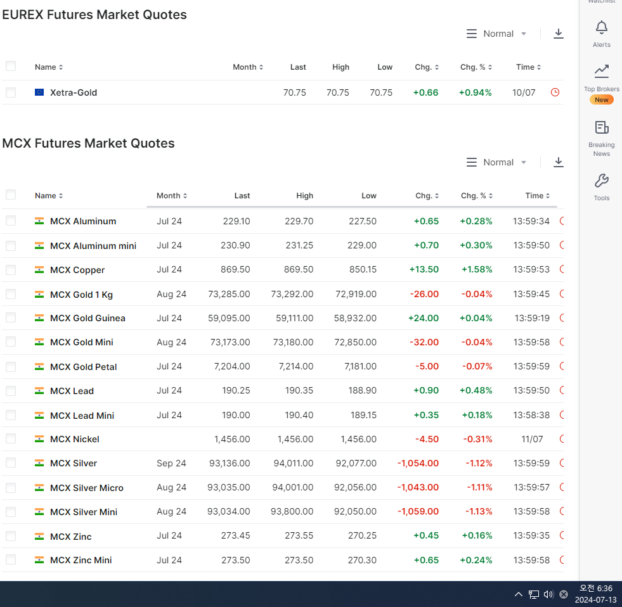Click India flag beside MCX Nickel
This screenshot has height=607, width=622.
39,439
